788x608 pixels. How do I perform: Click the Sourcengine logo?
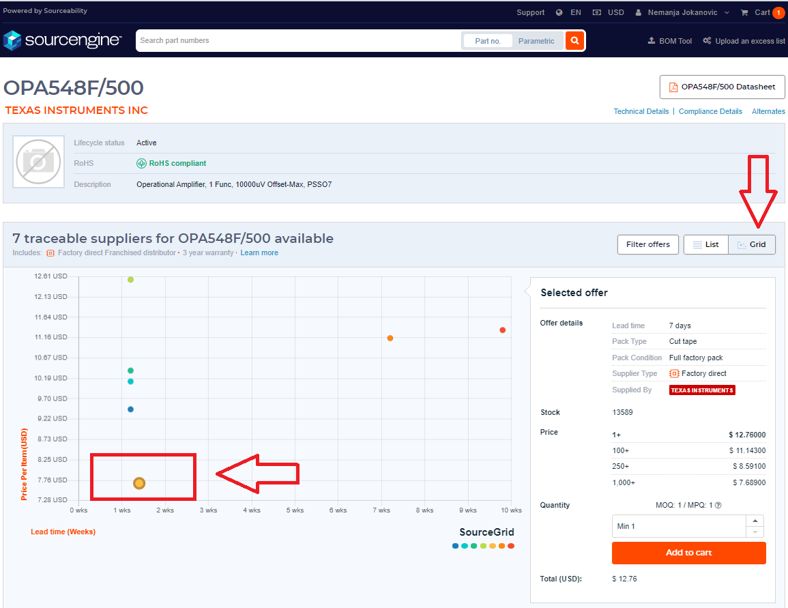pos(62,40)
